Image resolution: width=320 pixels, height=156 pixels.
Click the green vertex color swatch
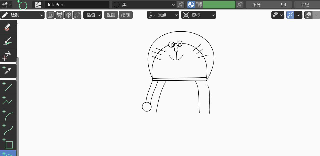click(219, 5)
